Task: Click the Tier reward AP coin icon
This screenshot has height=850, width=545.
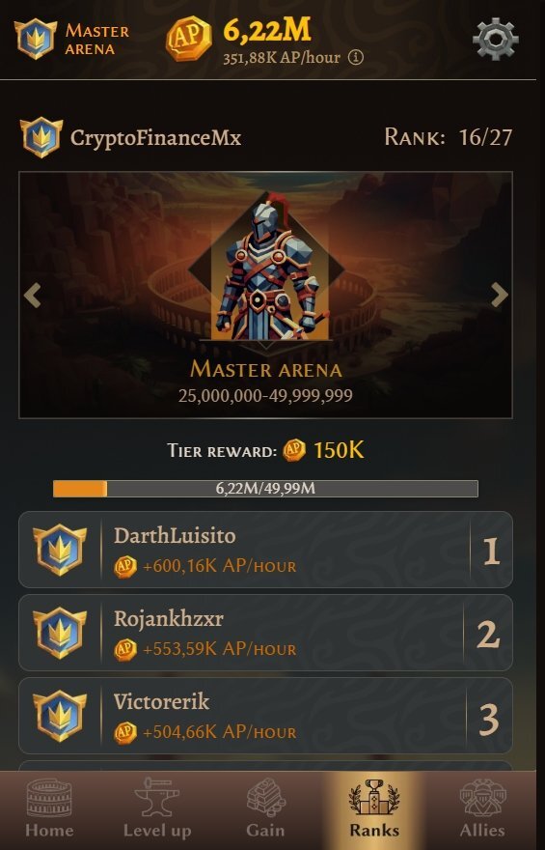Action: pos(294,450)
